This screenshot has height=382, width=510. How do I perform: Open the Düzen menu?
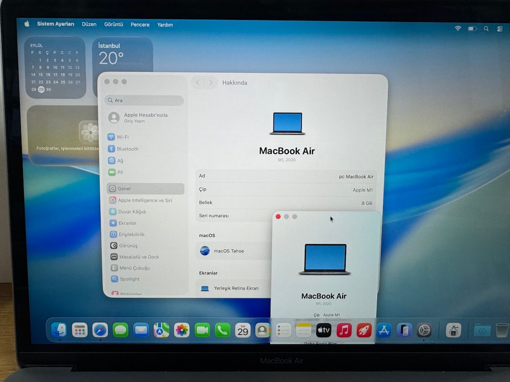pyautogui.click(x=89, y=24)
